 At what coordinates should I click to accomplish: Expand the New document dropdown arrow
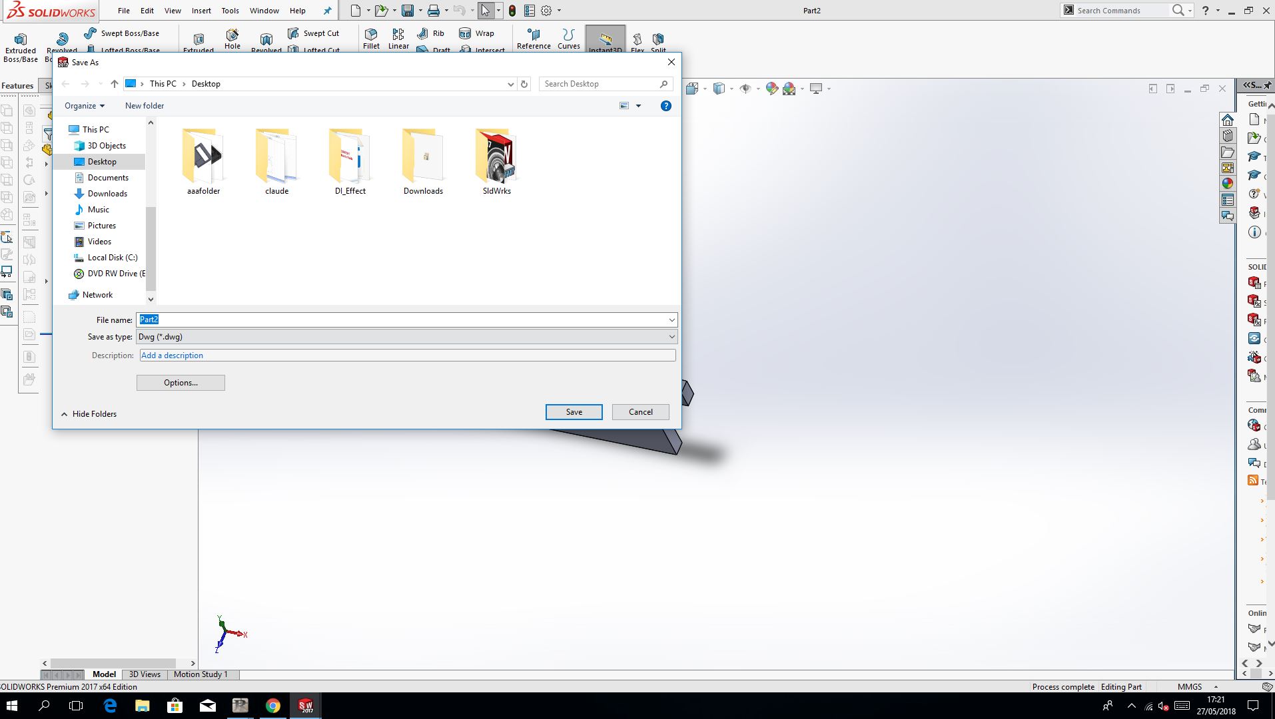click(x=368, y=11)
